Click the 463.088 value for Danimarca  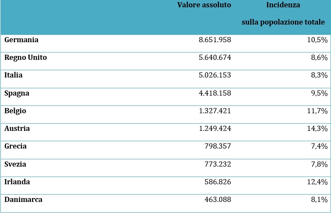point(218,200)
